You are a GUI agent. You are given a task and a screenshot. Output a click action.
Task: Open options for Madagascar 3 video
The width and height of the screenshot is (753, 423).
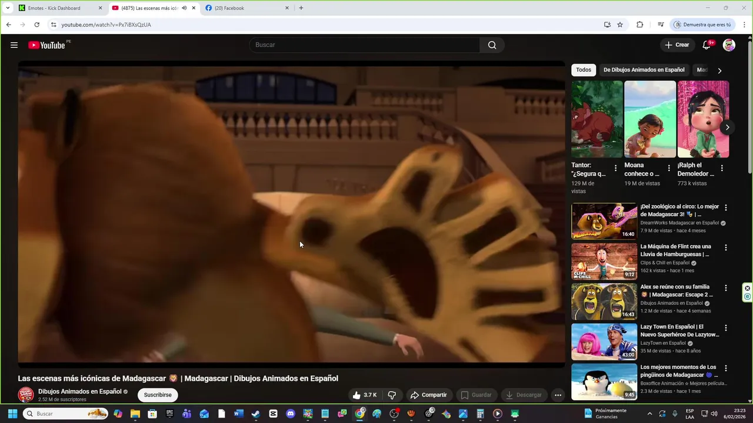pyautogui.click(x=725, y=207)
